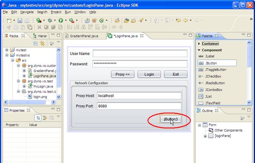
Task: Select Other Components in Outline
Action: tap(226, 130)
